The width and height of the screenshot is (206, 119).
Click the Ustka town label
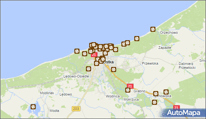108,62
